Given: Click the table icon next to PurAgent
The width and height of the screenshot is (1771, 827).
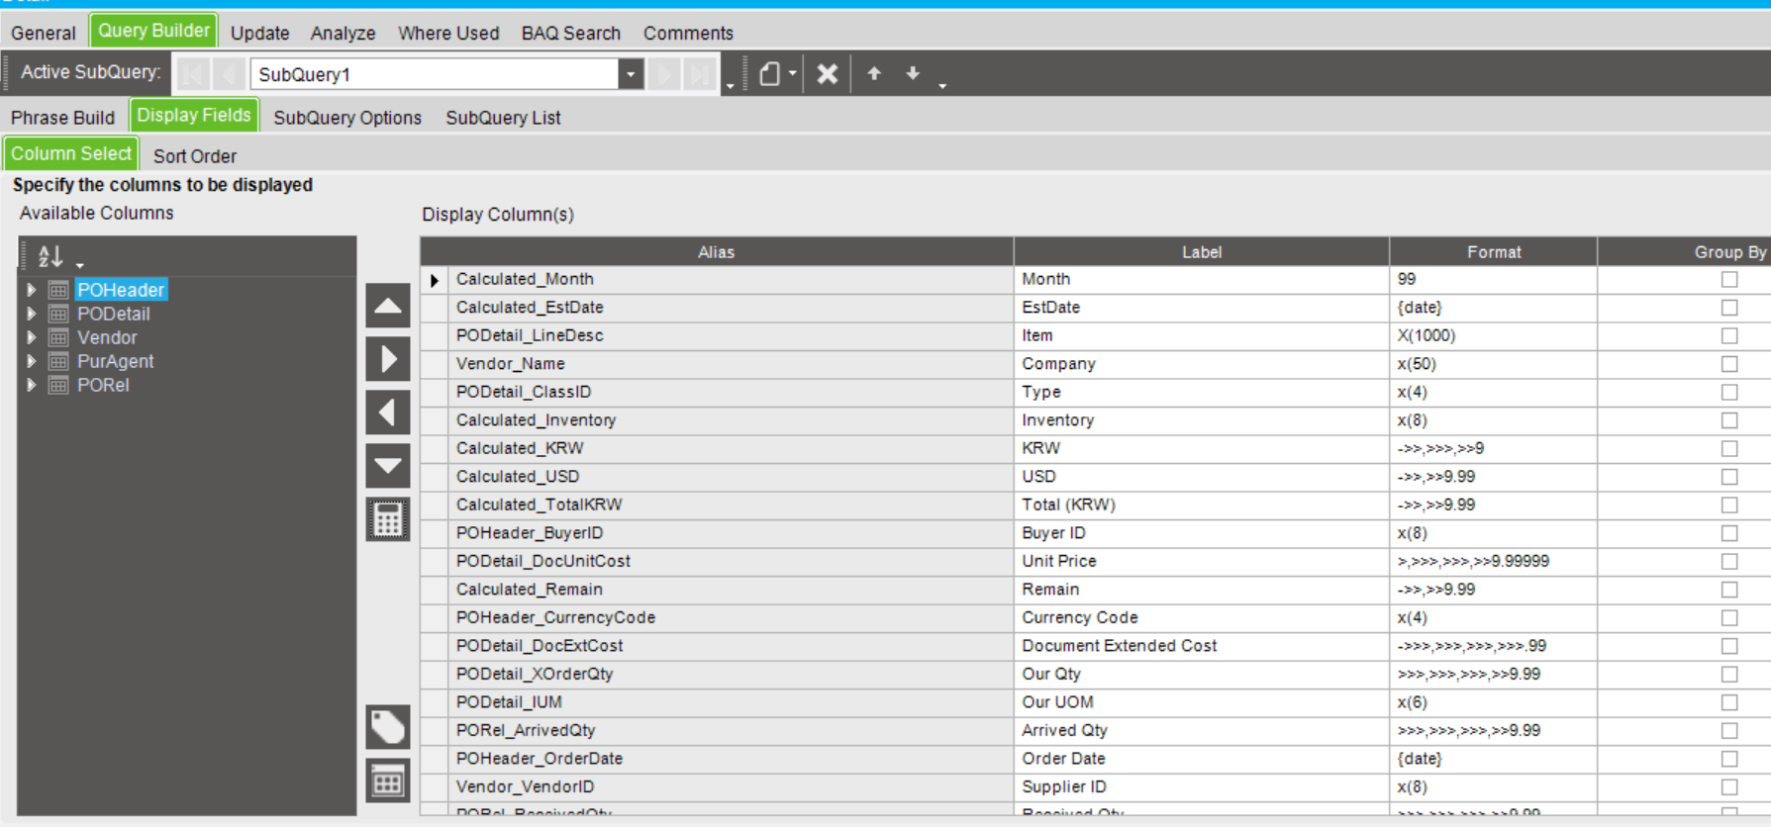Looking at the screenshot, I should point(58,361).
